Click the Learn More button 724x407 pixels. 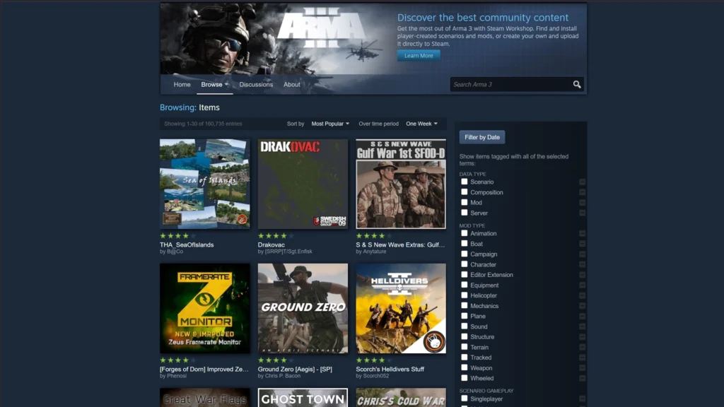tap(419, 55)
